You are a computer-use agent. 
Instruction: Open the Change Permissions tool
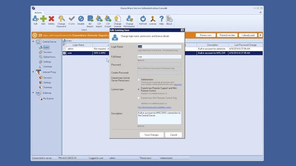129,19
